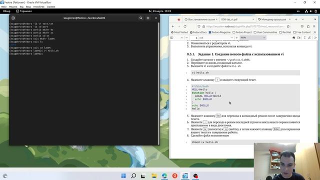Open Windows taskbar search
Screen dimensions: 320x180
(x=133, y=175)
